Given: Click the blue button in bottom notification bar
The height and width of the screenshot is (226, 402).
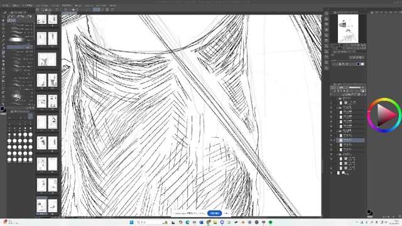Looking at the screenshot, I should tap(215, 213).
